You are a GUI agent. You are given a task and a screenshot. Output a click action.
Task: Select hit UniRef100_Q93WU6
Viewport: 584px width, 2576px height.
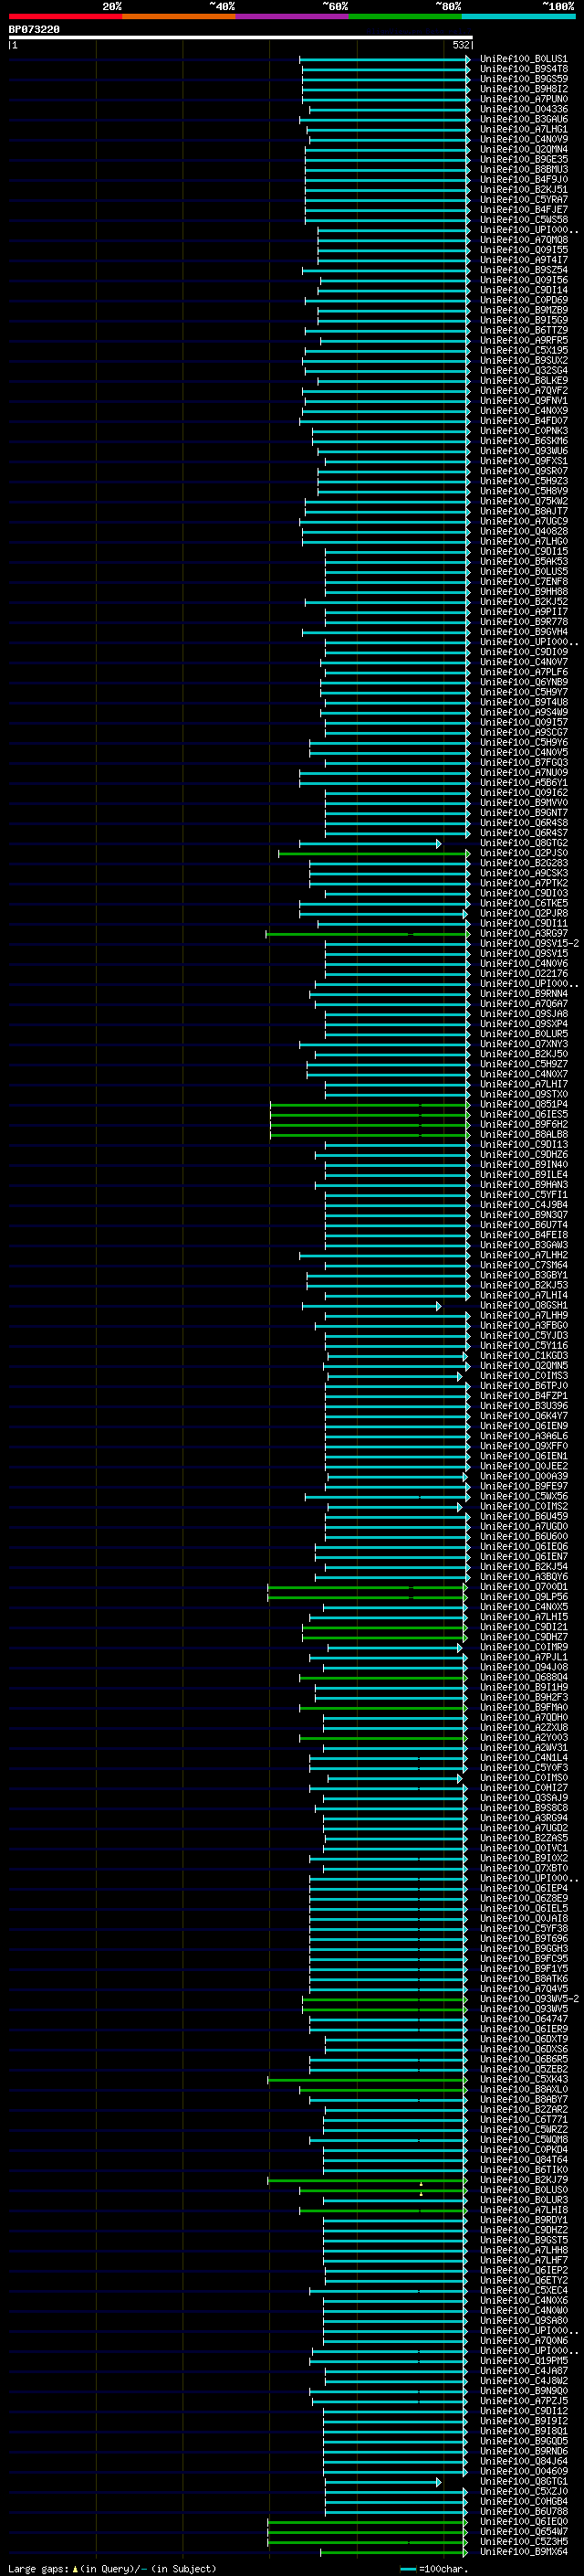click(523, 451)
